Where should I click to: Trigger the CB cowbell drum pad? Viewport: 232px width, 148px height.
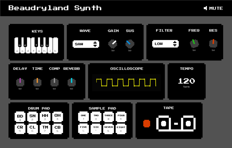57,129
